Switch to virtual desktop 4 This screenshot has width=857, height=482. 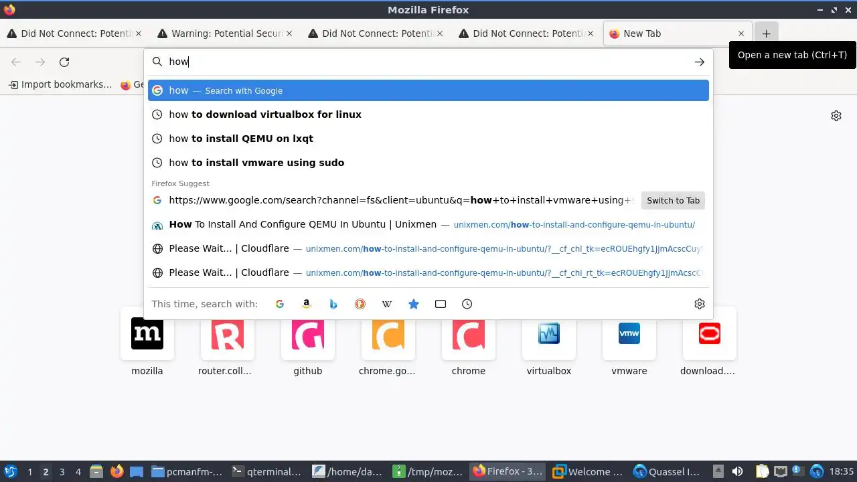pos(78,472)
